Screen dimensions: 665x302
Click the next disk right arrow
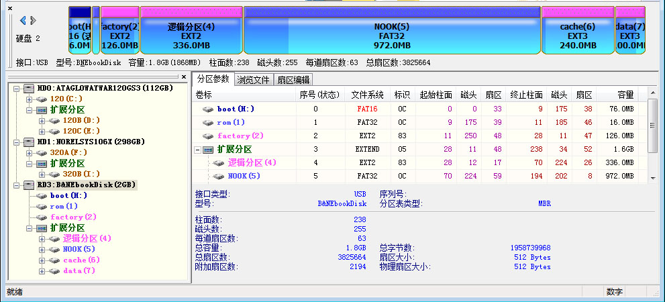tap(32, 21)
